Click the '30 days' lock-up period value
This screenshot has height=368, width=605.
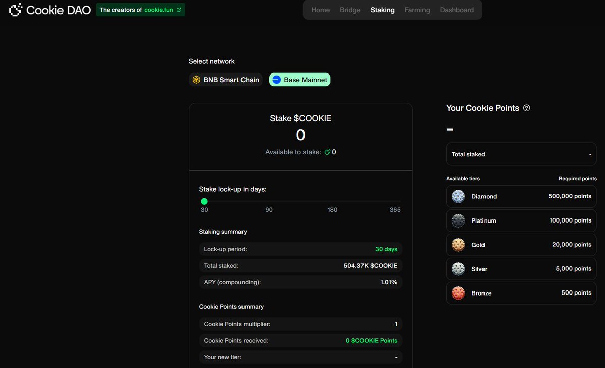pos(386,249)
